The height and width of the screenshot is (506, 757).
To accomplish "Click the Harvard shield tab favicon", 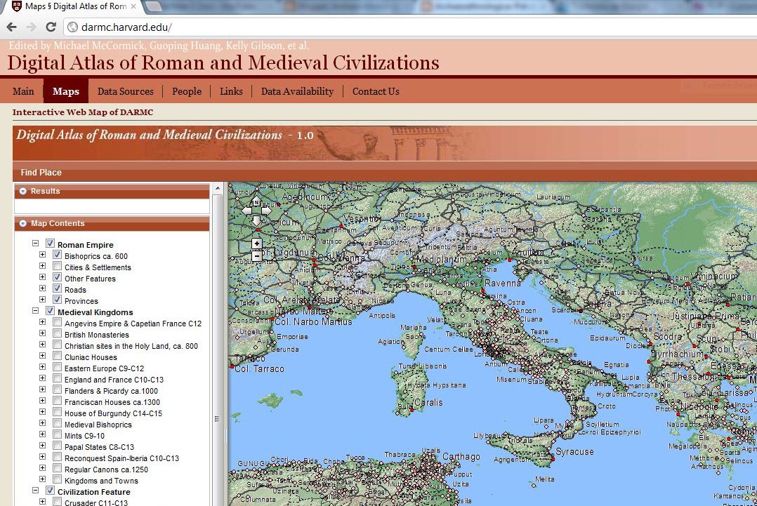I will [16, 6].
